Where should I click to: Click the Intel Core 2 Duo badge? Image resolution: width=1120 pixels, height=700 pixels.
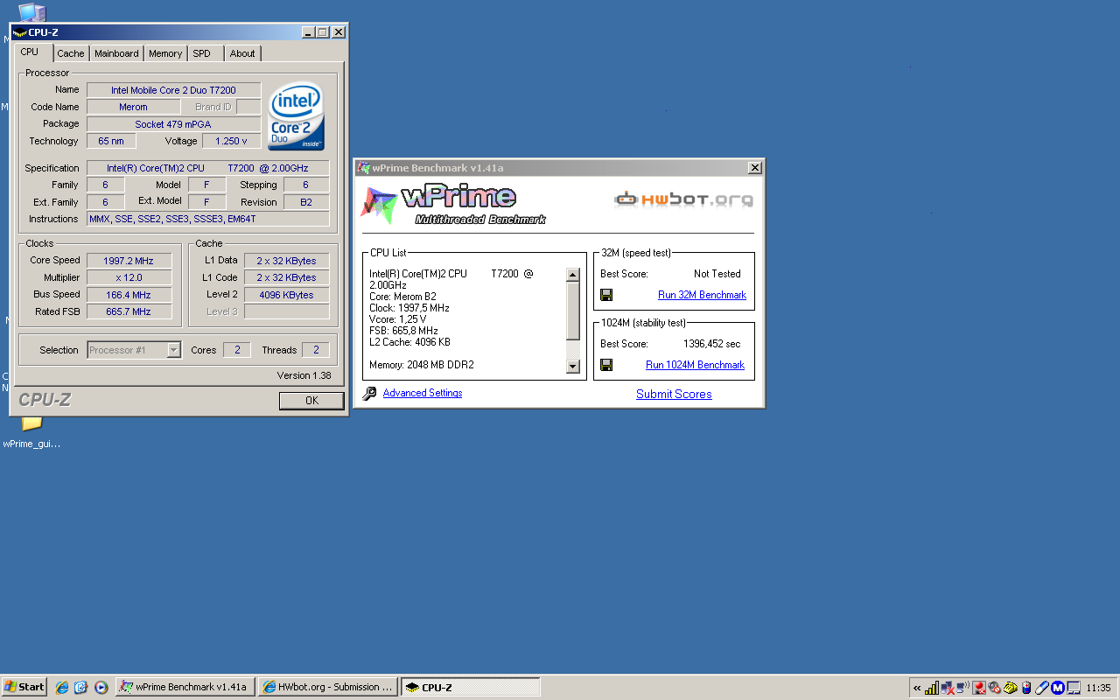[x=296, y=116]
